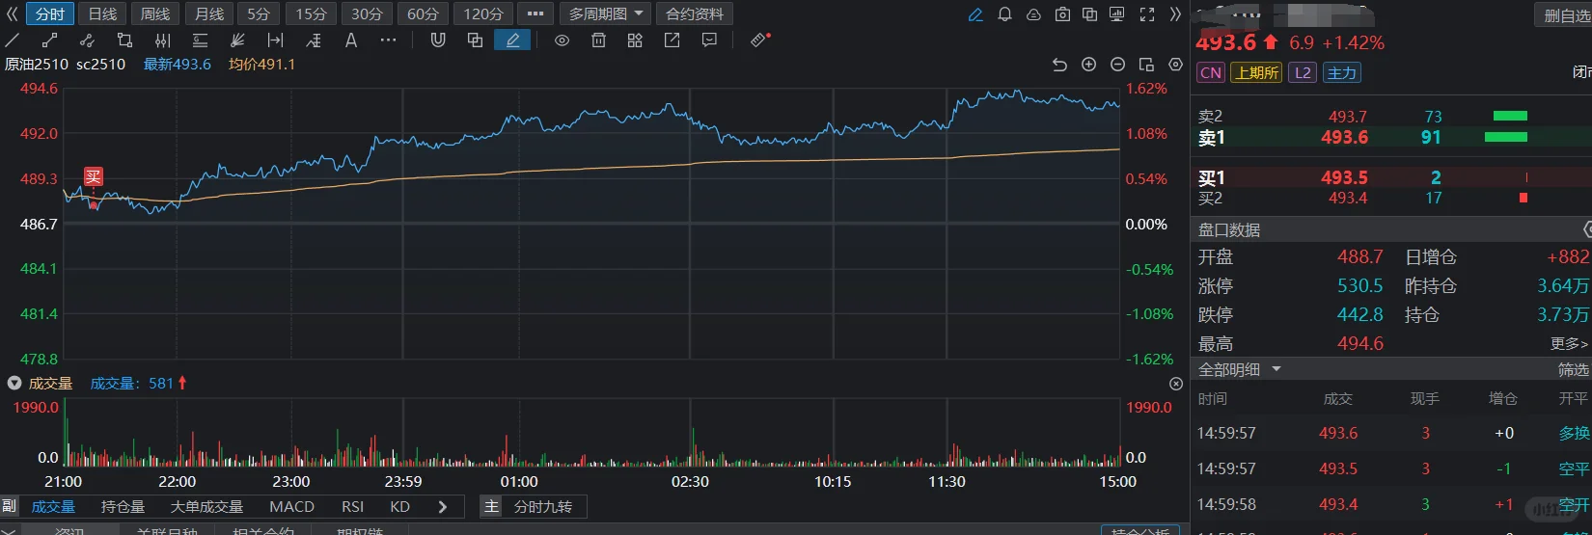
Task: Click the ruler icon with red dot
Action: (x=760, y=40)
